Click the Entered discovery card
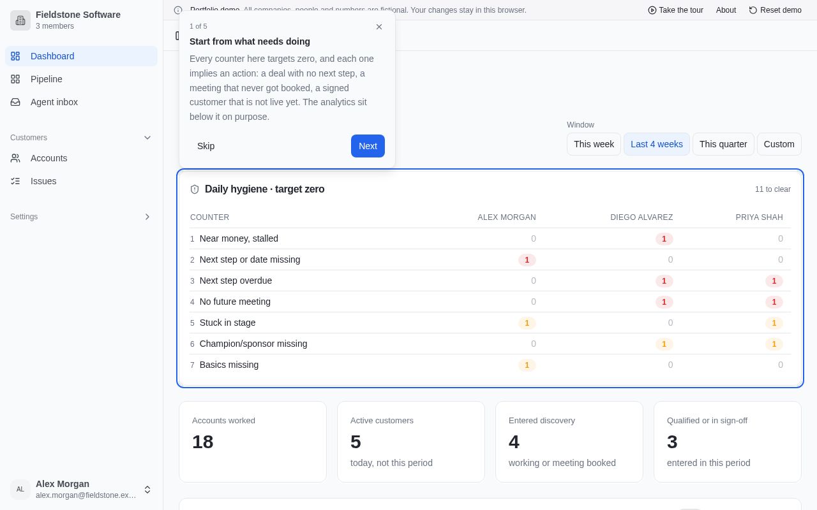This screenshot has height=510, width=817. [x=569, y=442]
